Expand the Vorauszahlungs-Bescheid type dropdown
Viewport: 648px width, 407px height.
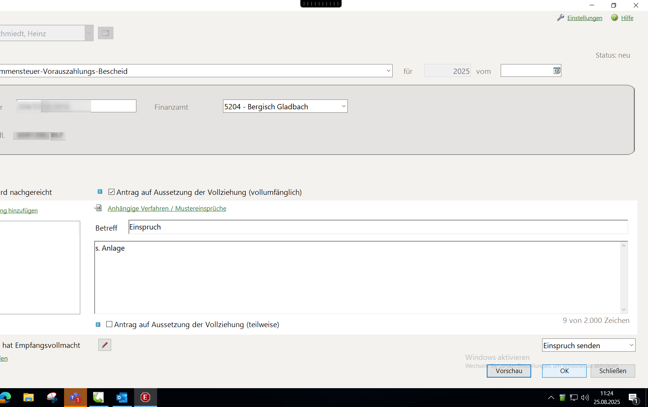388,71
